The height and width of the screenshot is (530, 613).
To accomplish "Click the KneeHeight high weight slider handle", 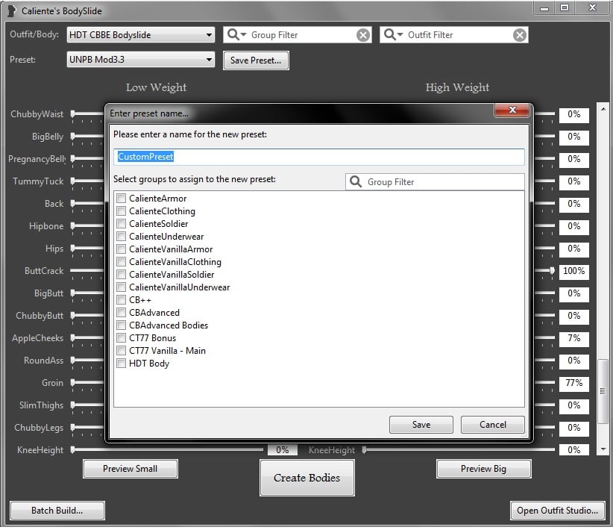I will coord(365,450).
